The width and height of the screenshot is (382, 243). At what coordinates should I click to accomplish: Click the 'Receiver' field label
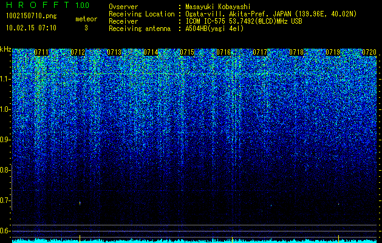tap(123, 21)
